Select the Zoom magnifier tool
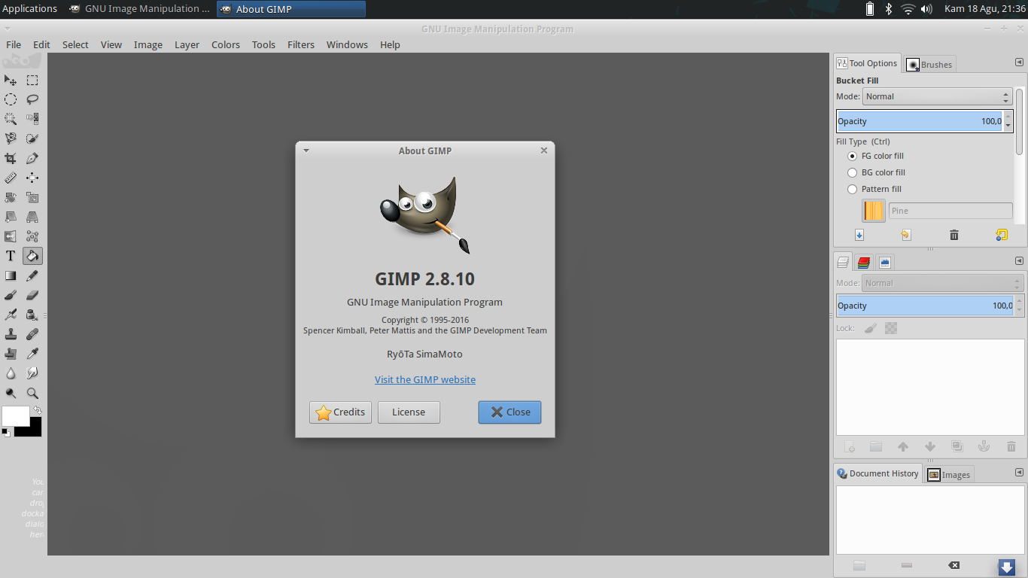The width and height of the screenshot is (1028, 578). click(x=32, y=393)
